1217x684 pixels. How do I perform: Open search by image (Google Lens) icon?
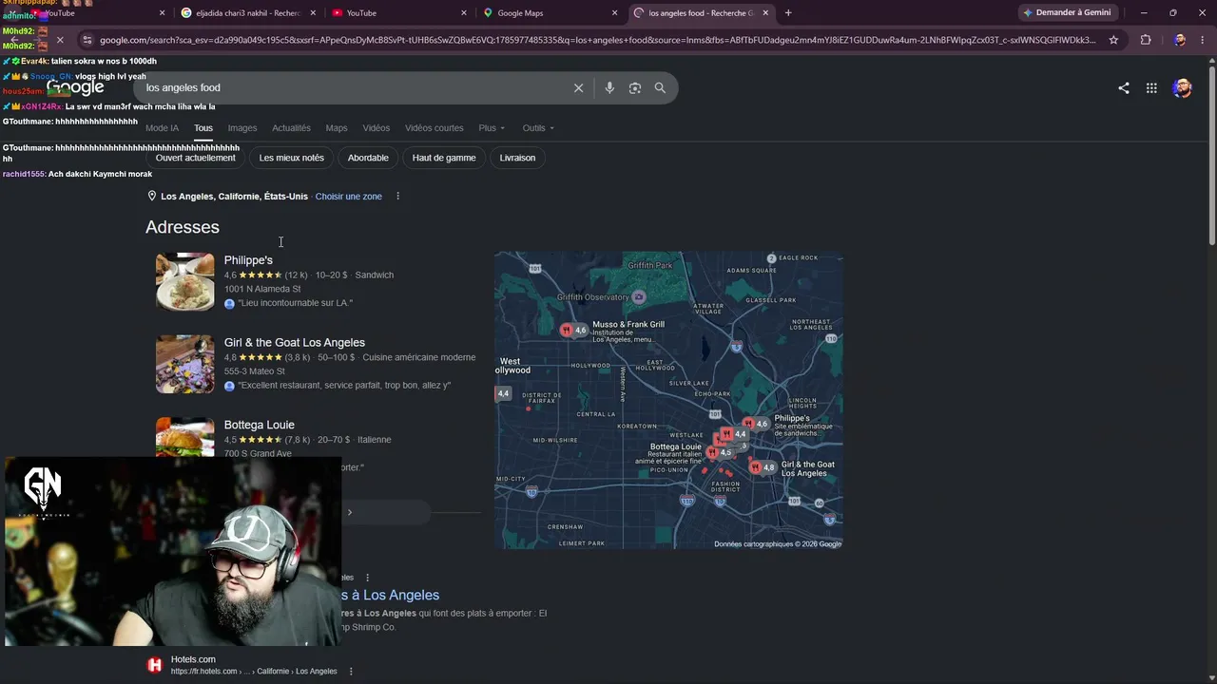635,87
